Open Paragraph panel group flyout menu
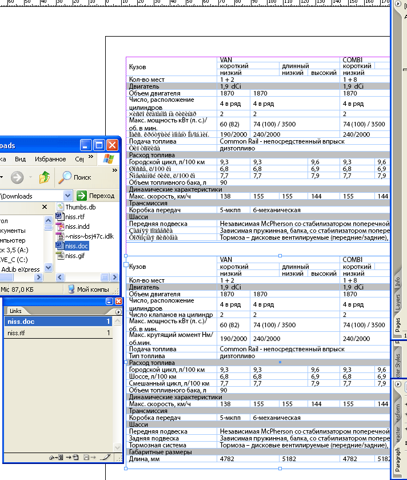407x480 pixels. 398,384
